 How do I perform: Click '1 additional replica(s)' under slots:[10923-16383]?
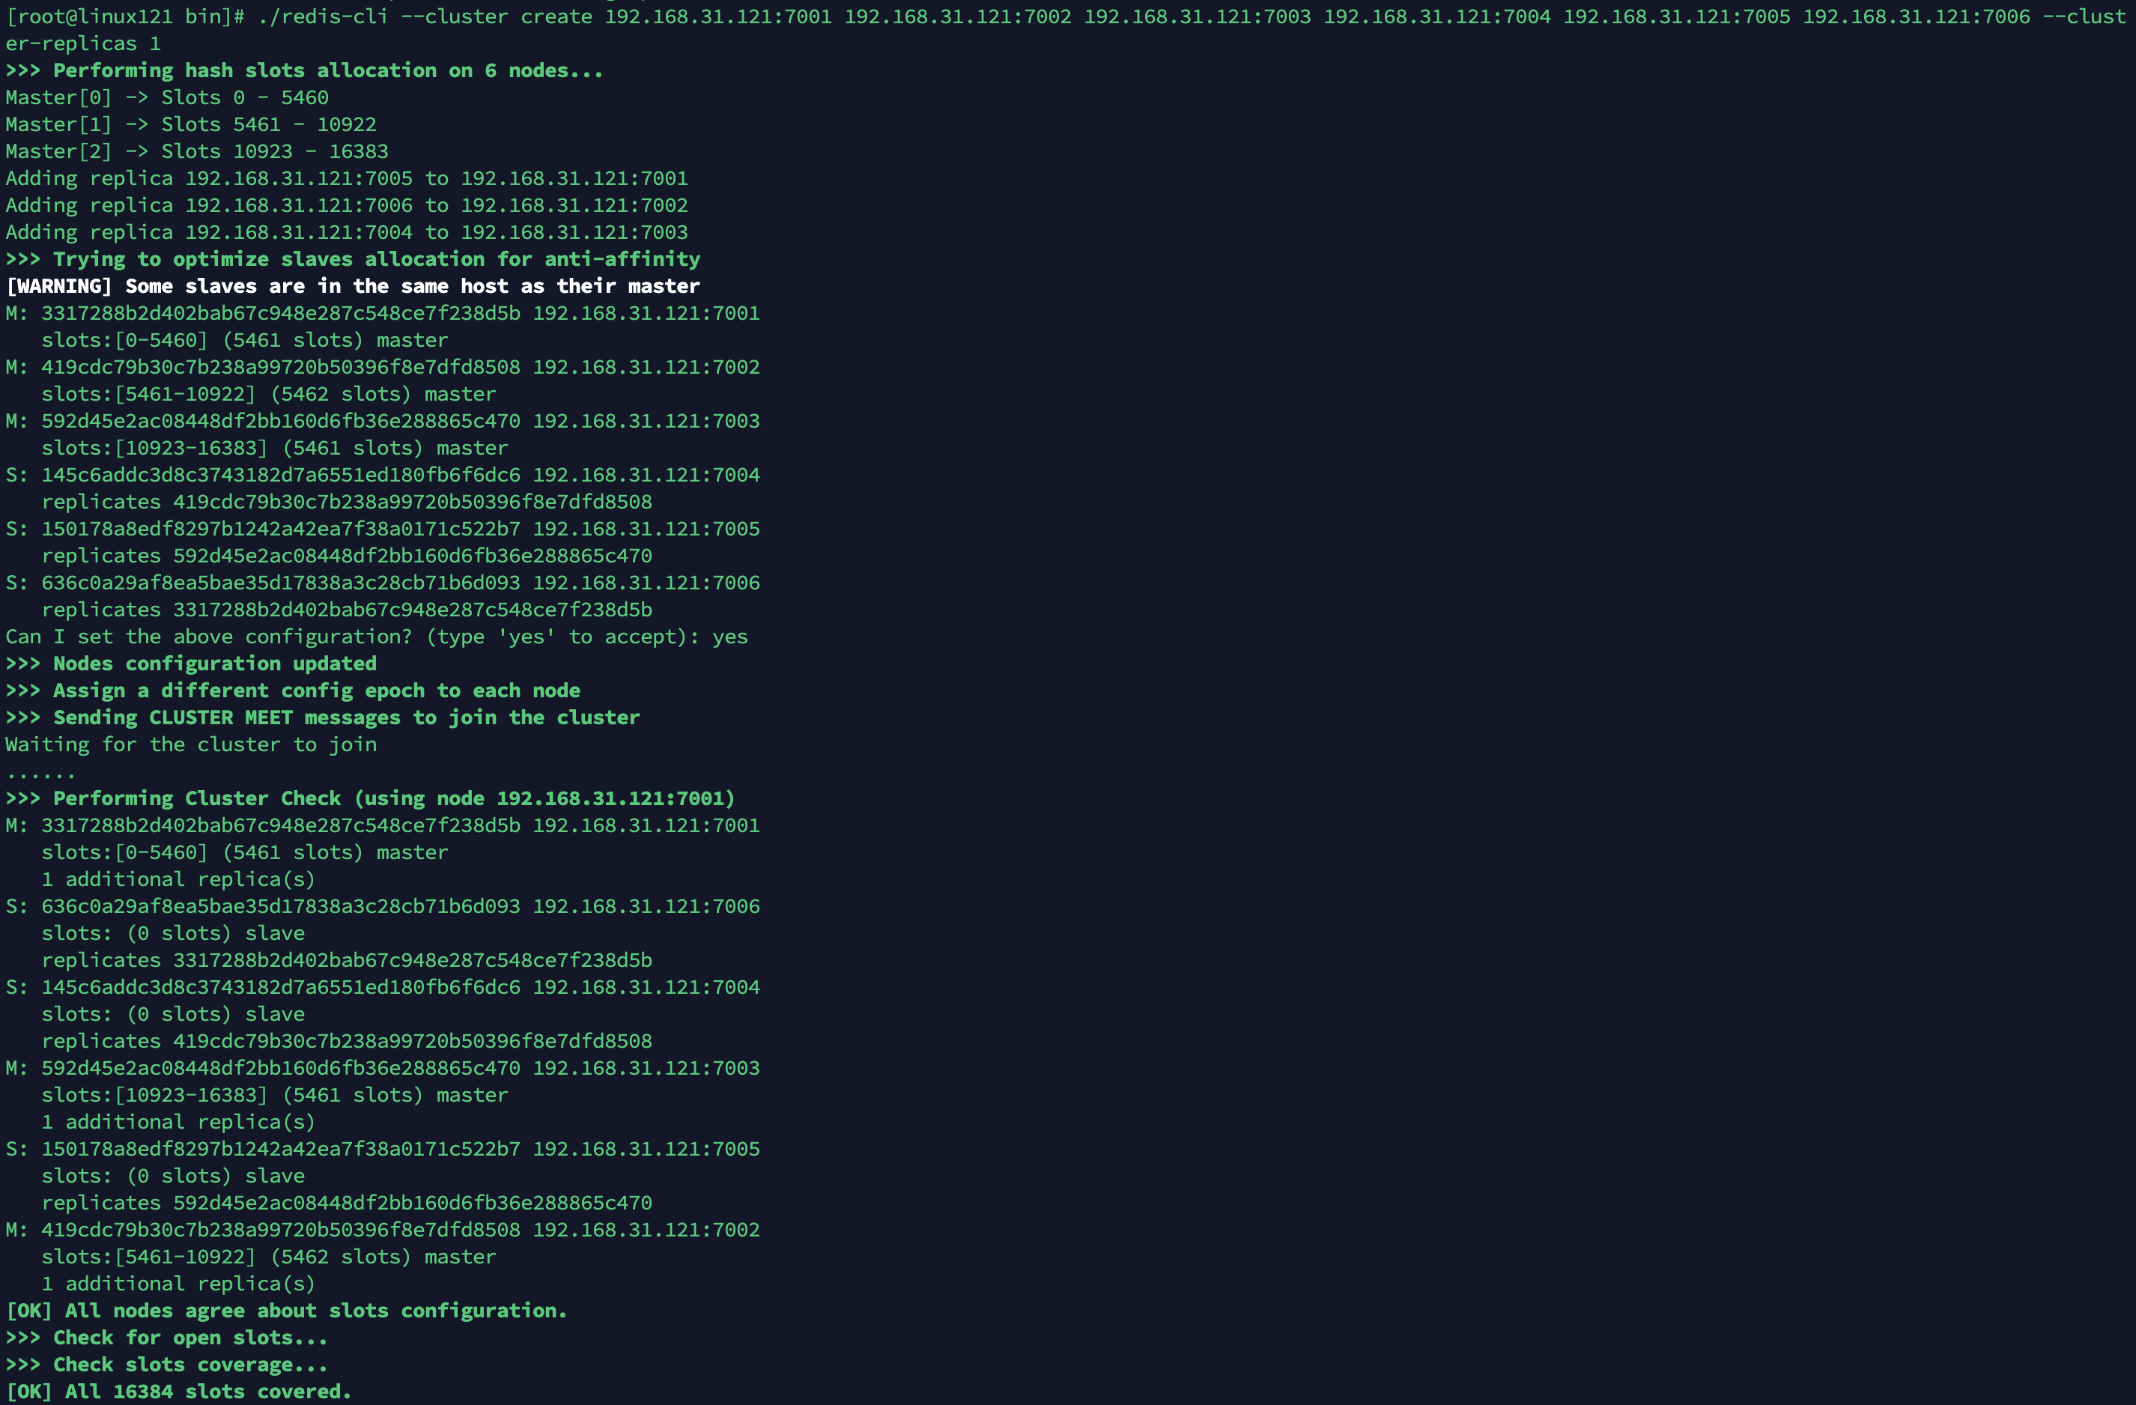178,1123
